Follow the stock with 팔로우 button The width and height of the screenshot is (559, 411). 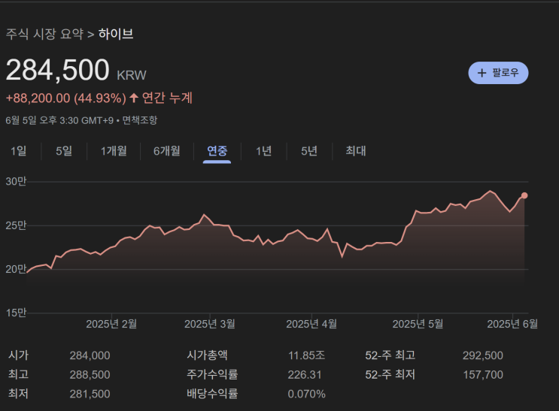click(x=498, y=73)
